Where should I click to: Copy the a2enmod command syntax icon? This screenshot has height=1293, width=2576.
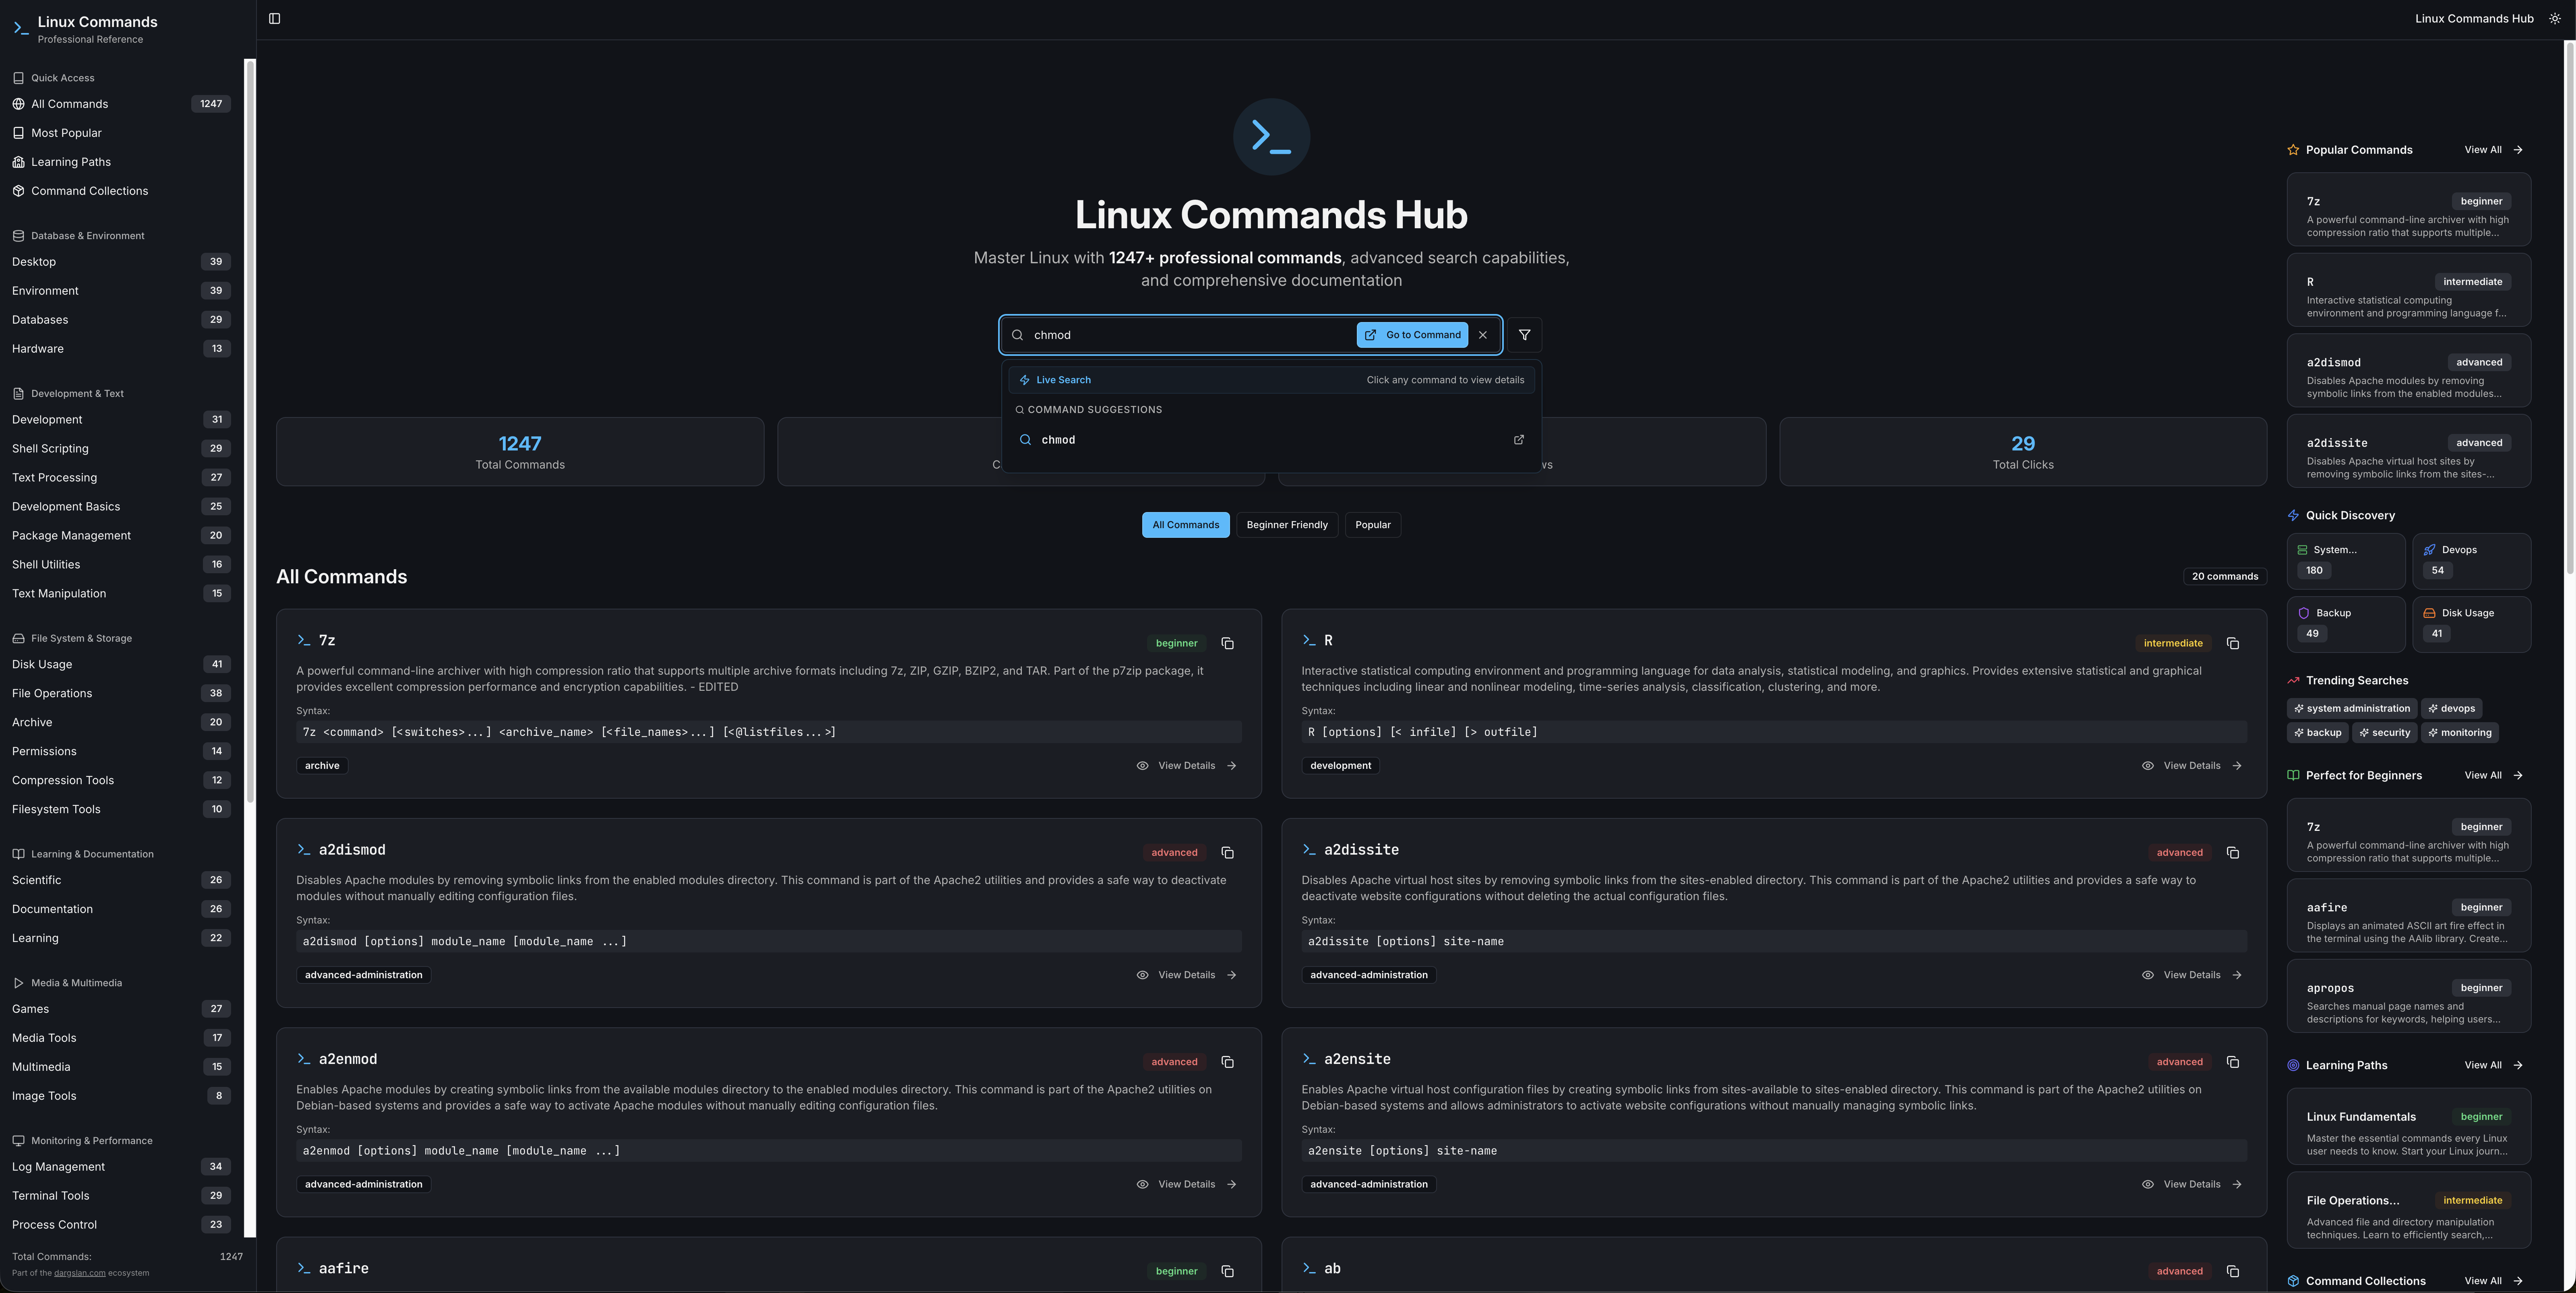click(1228, 1062)
